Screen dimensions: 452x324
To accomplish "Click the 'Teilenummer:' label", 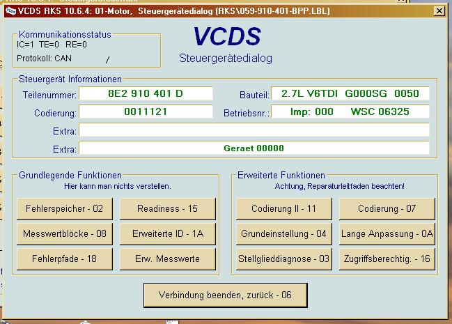I will click(49, 95).
